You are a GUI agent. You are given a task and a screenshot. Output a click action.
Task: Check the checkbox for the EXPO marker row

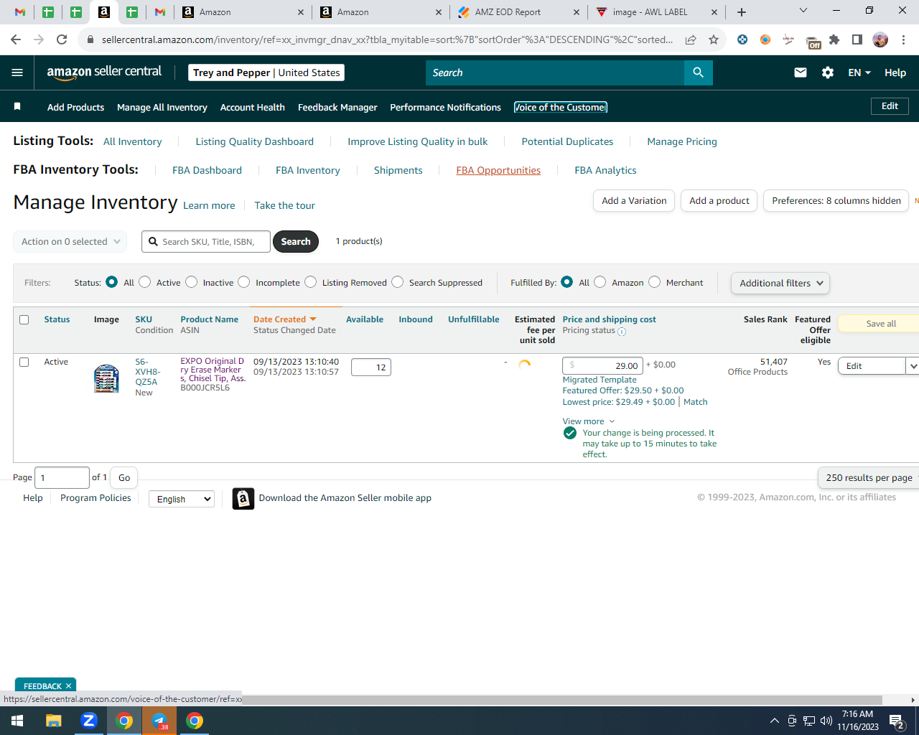click(x=24, y=362)
